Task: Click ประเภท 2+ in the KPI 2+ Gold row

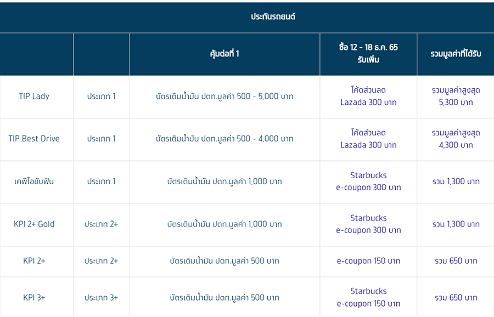Action: [101, 224]
